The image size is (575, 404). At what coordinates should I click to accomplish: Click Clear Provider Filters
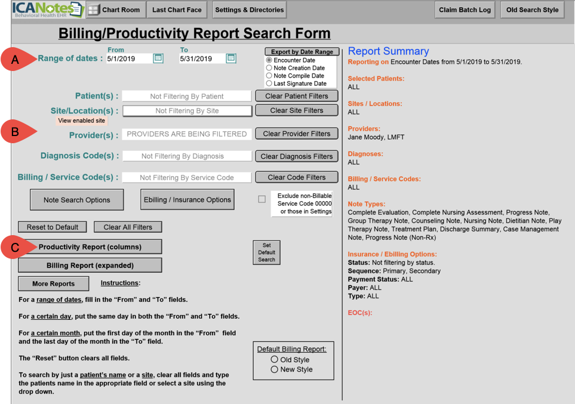click(297, 134)
